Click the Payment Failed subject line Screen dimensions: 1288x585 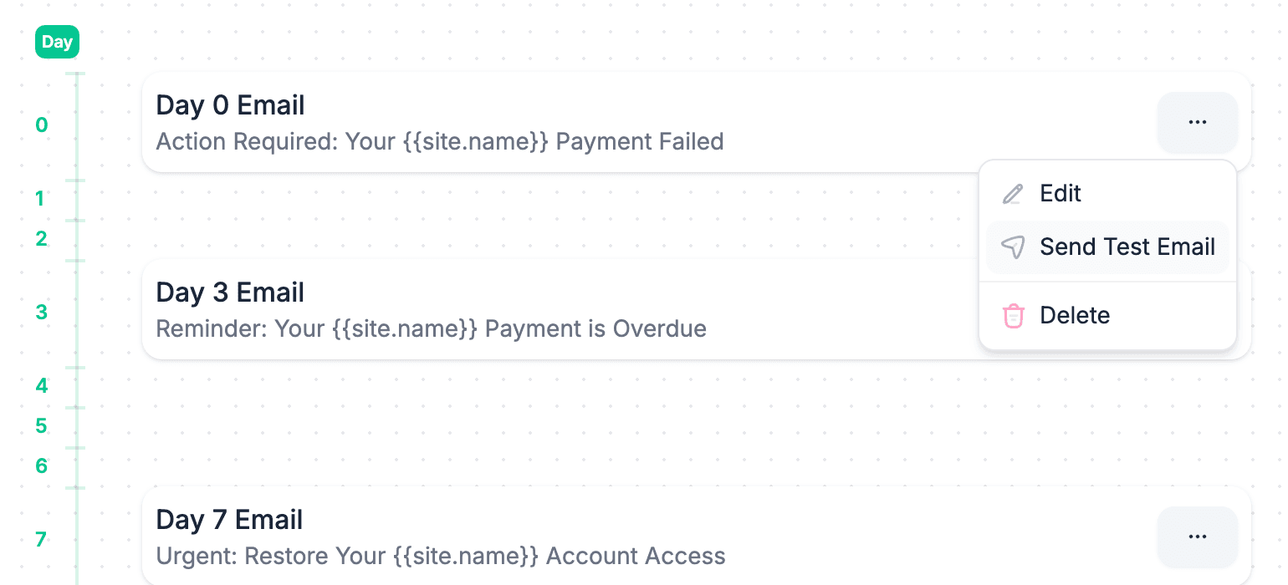(x=439, y=141)
